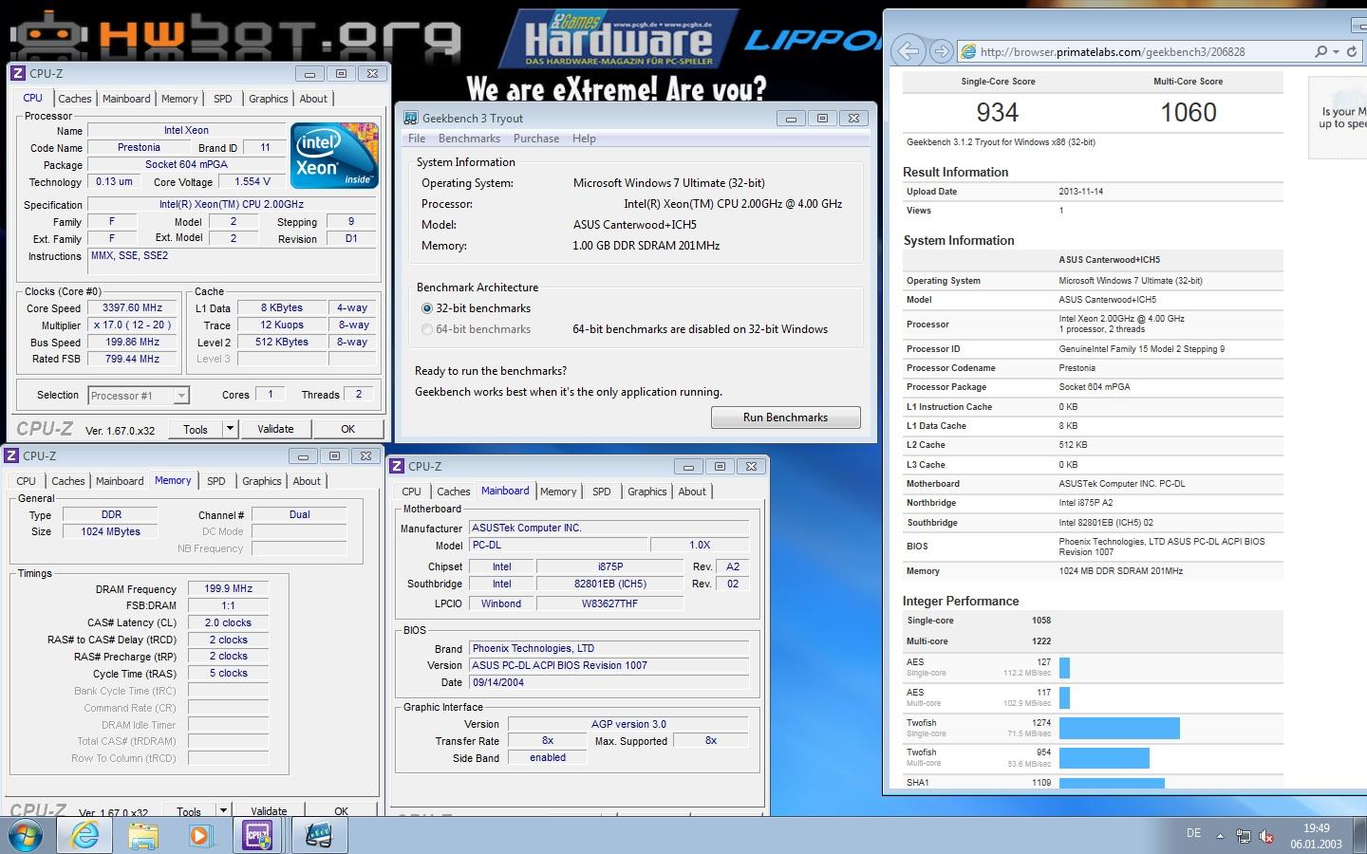Open Graphics tab in top CPU-Z window
This screenshot has height=854, width=1367.
(269, 99)
